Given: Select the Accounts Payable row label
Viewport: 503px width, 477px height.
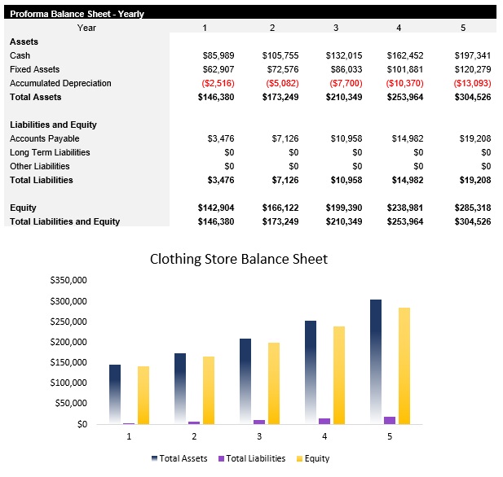Looking at the screenshot, I should coord(45,138).
